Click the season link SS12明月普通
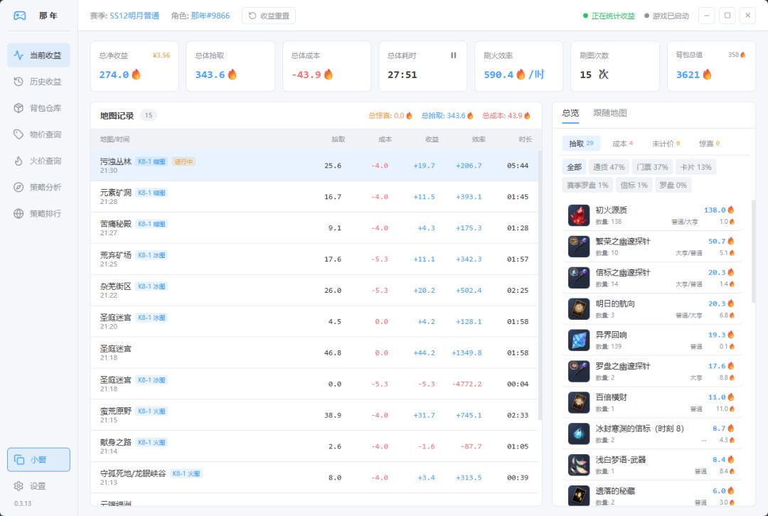 pyautogui.click(x=134, y=16)
